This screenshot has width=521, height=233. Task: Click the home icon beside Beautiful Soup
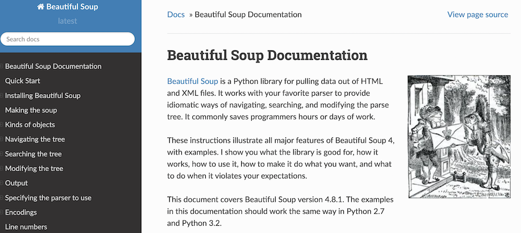click(41, 7)
